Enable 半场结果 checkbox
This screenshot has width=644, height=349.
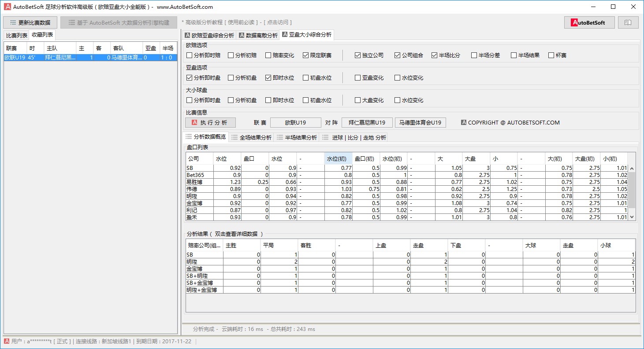525,55
